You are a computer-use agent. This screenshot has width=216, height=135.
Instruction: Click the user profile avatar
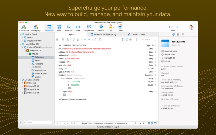coord(191,27)
